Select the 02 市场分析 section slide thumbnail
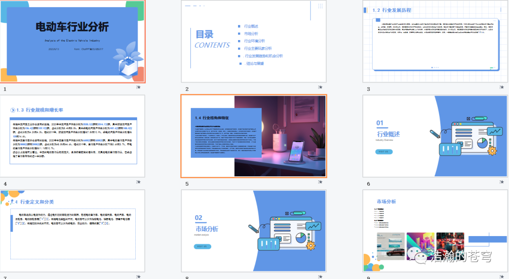 (254, 231)
